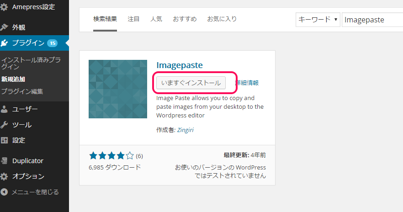Click the ユーザー person icon
This screenshot has width=403, height=212.
(5, 109)
